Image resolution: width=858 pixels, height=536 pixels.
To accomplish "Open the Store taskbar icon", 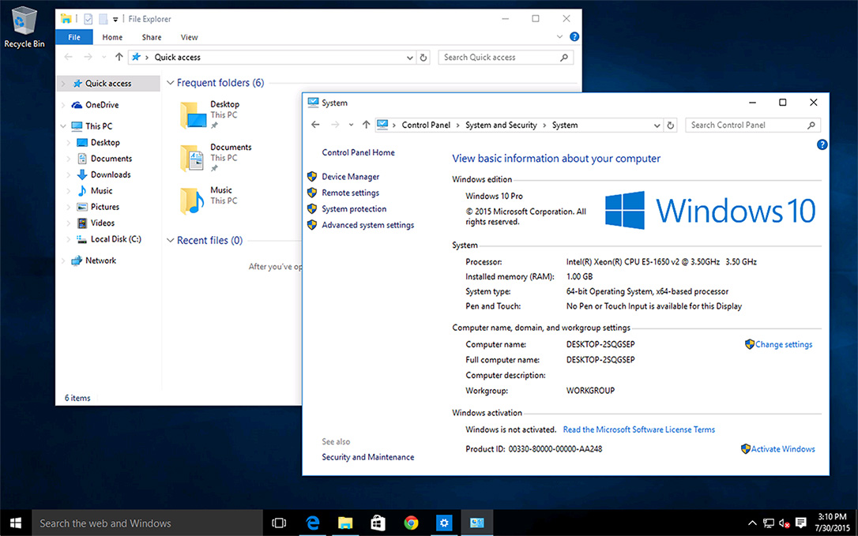I will pos(378,523).
